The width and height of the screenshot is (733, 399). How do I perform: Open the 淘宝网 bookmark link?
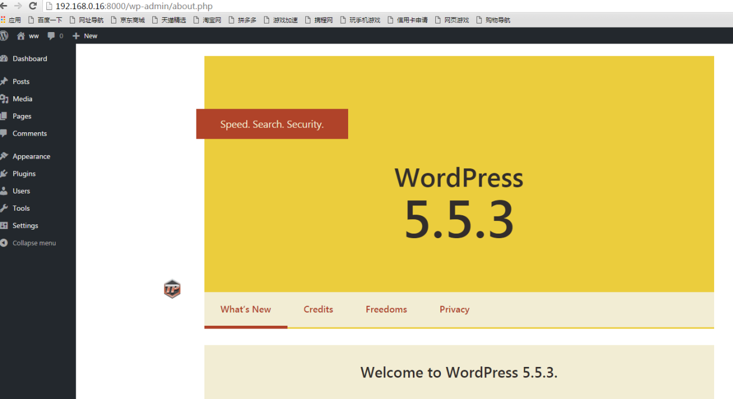pyautogui.click(x=211, y=19)
